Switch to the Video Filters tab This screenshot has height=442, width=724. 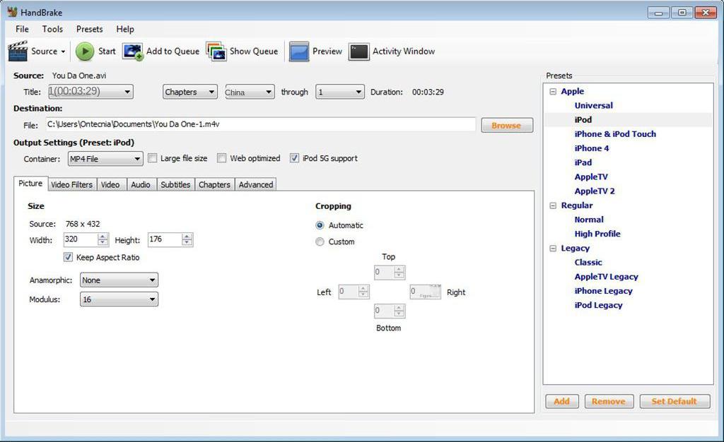(71, 184)
